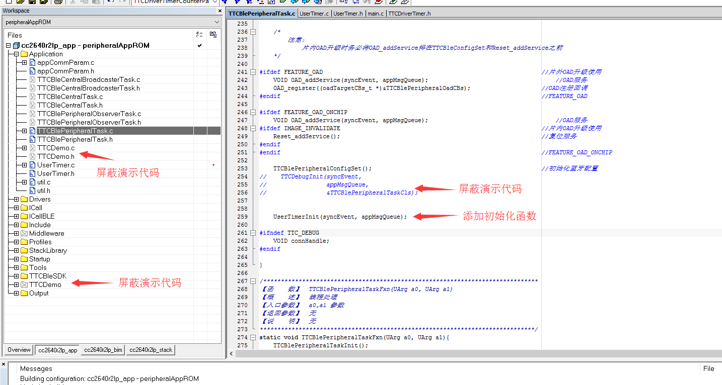Click the UserTimer.h header file icon
Image resolution: width=722 pixels, height=385 pixels.
click(32, 173)
